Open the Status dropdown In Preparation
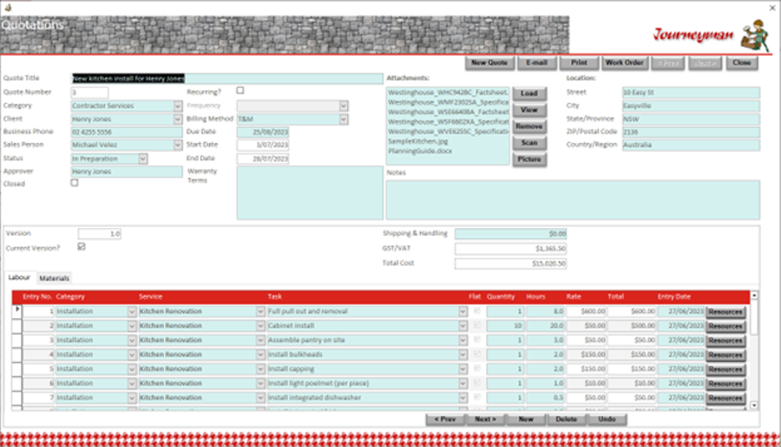781x447 pixels. click(143, 159)
